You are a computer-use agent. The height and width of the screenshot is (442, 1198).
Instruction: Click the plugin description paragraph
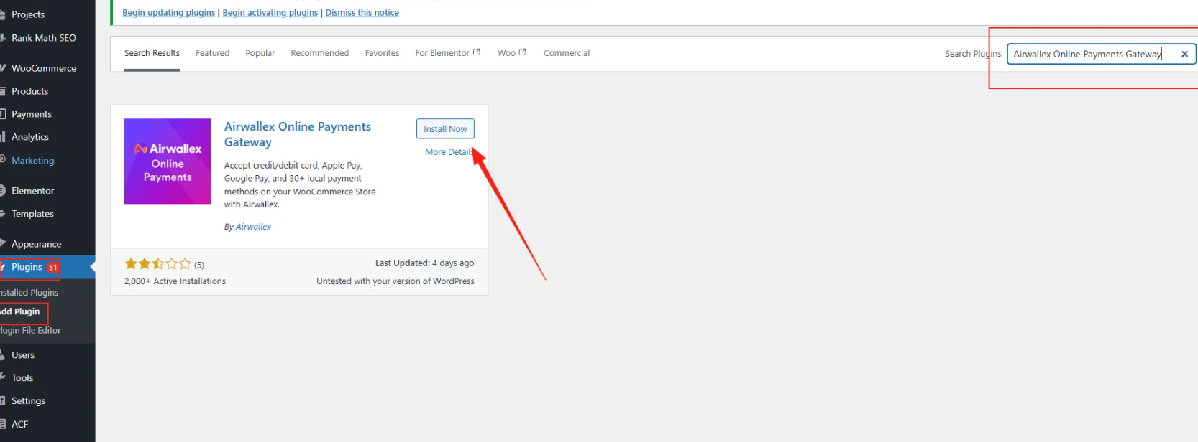tap(300, 185)
